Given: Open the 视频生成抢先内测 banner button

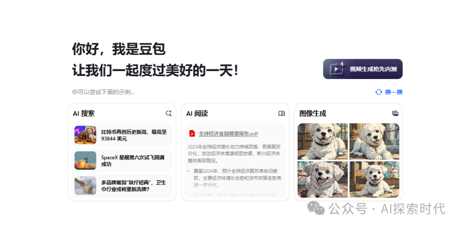Looking at the screenshot, I should coord(362,69).
